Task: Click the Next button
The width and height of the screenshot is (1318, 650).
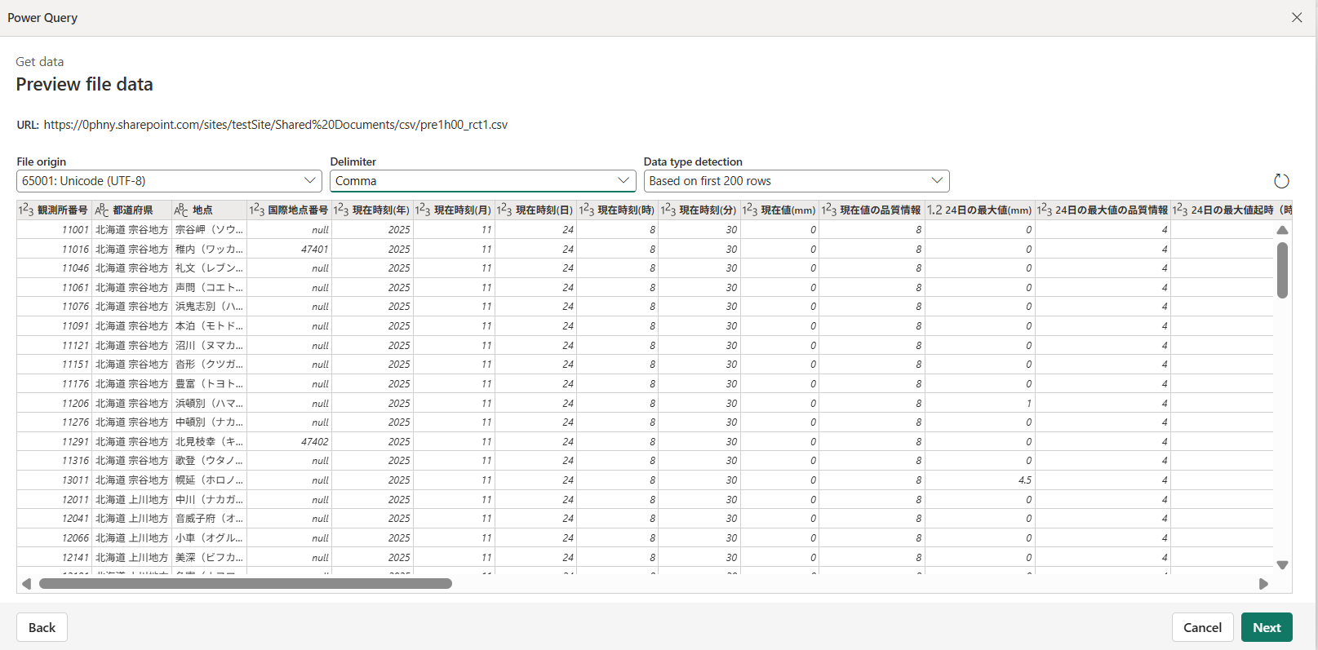Action: point(1267,627)
